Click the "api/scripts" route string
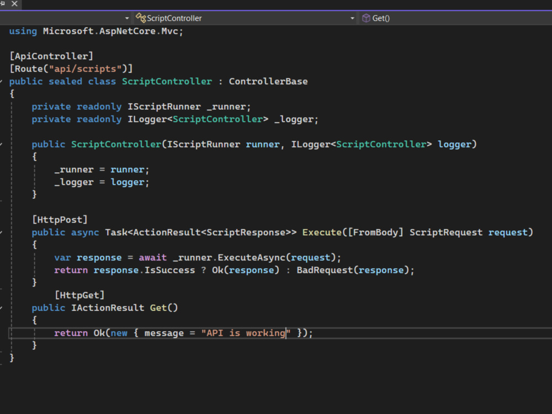 85,68
